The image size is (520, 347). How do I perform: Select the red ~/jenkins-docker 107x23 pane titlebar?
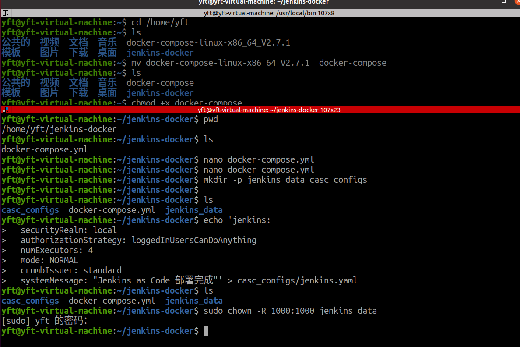click(269, 110)
